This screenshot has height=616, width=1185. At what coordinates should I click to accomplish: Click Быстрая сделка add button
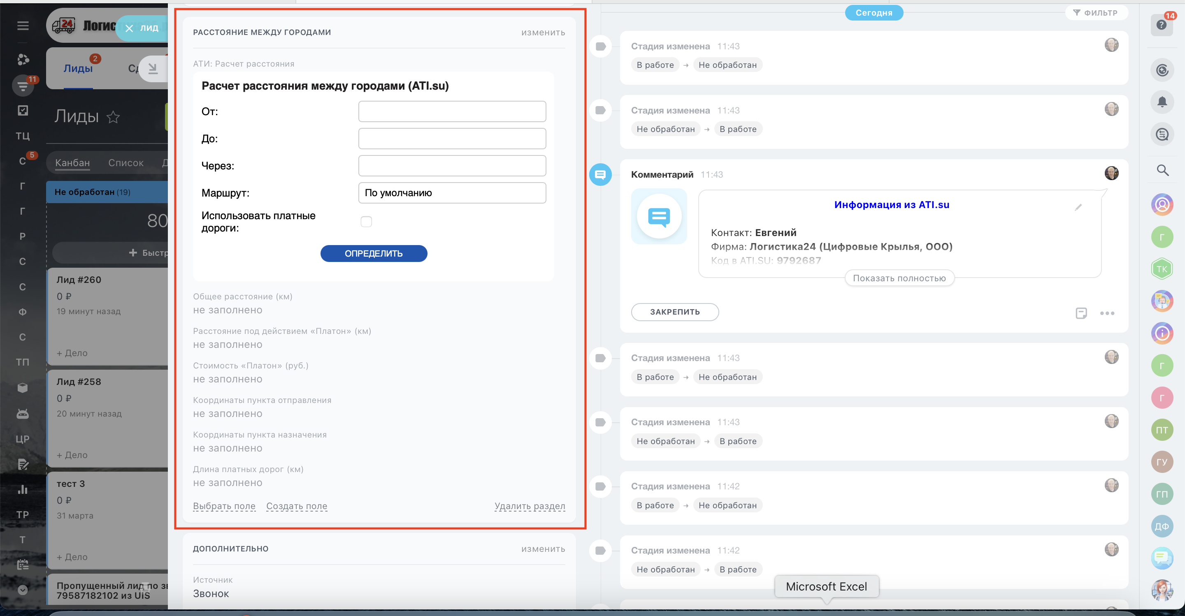tap(110, 253)
